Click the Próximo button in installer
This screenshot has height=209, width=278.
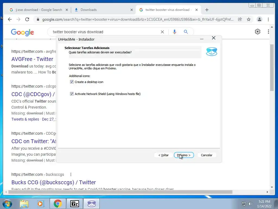184,155
